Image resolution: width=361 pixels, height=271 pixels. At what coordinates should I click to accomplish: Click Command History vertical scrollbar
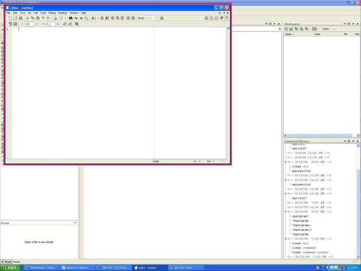[358, 201]
